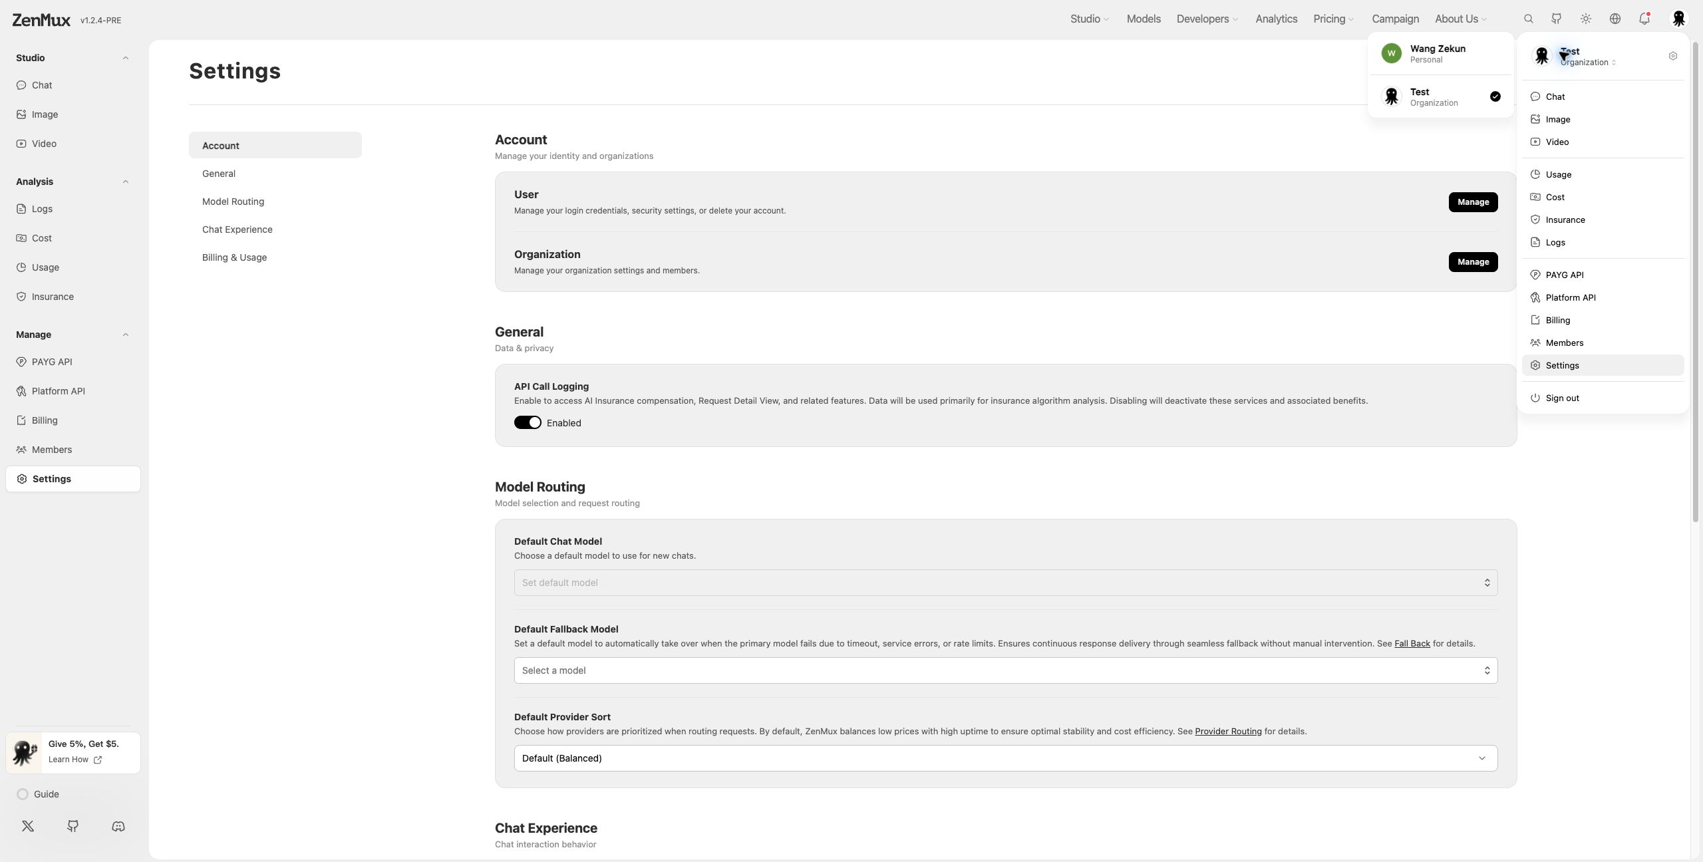Open the Discord icon in sidebar footer
The width and height of the screenshot is (1703, 862).
point(118,826)
